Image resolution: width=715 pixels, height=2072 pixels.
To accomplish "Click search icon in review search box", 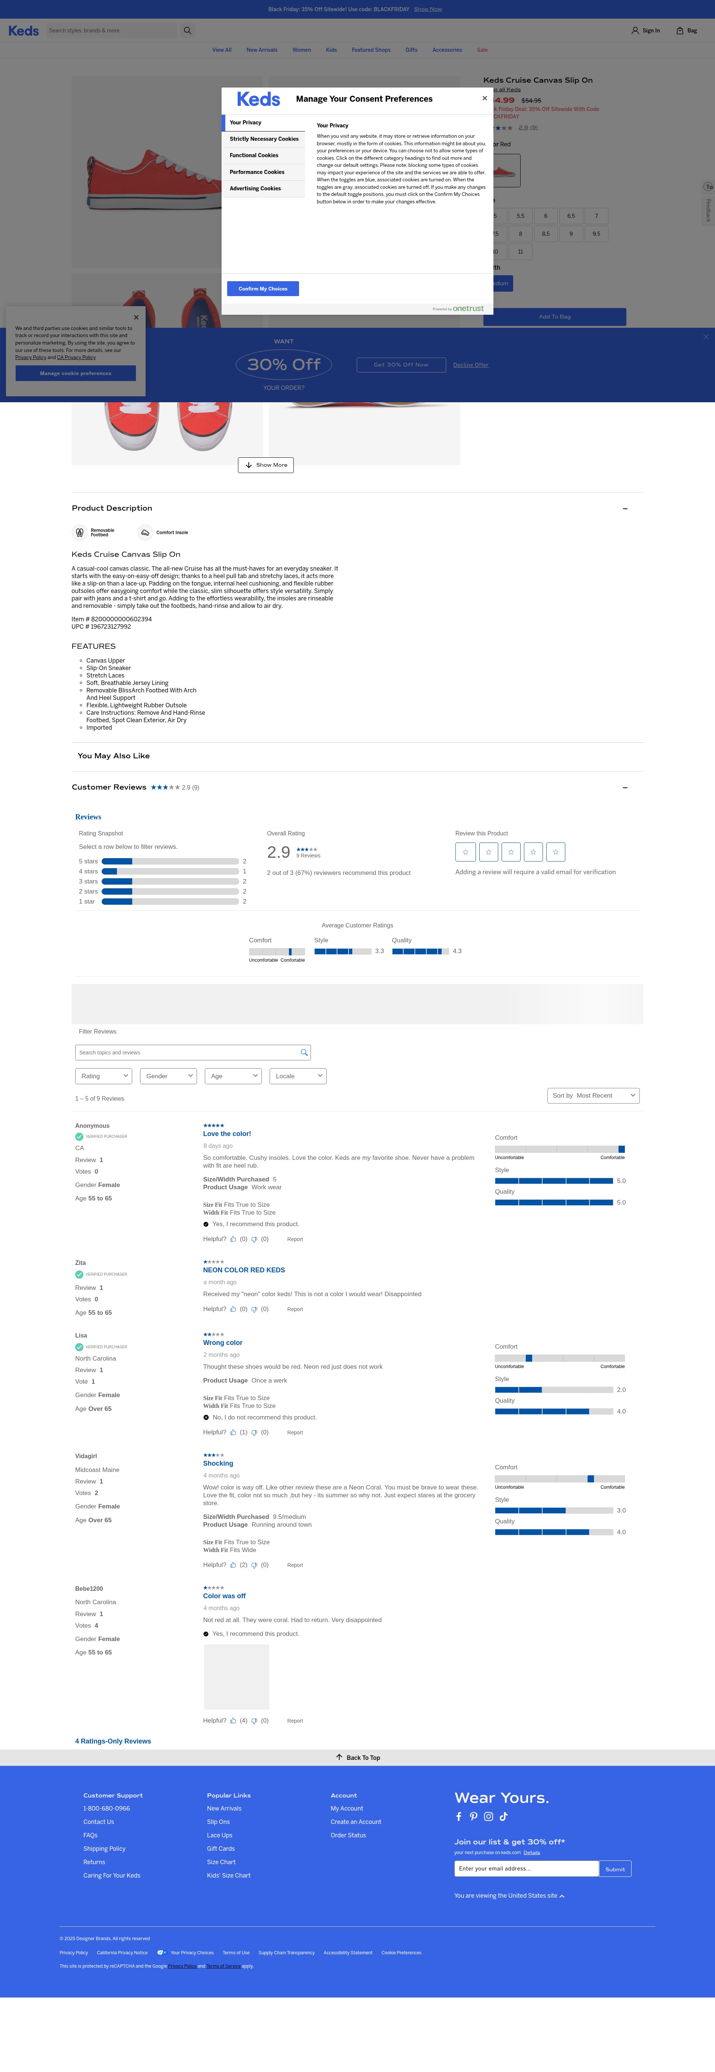I will [304, 1052].
